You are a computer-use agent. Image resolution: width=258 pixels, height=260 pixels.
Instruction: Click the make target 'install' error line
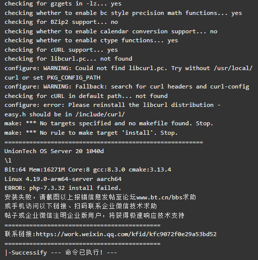pyautogui.click(x=91, y=133)
